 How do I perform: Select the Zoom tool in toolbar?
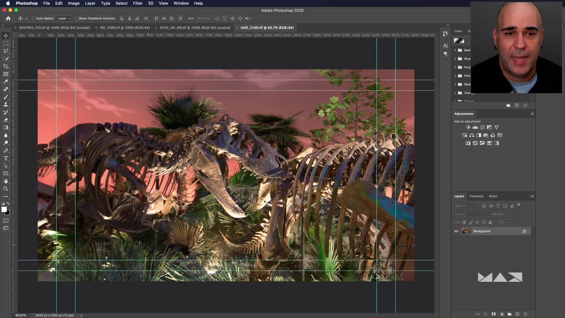6,189
